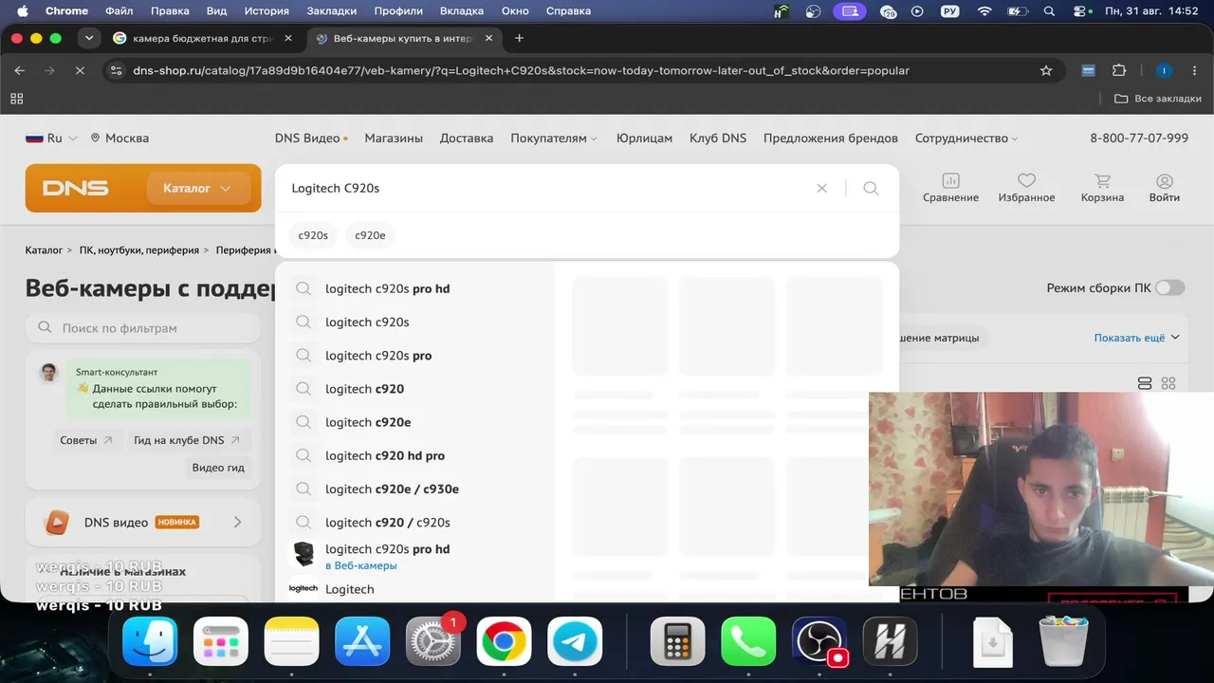
Task: Expand the Покупателям menu
Action: coord(554,138)
